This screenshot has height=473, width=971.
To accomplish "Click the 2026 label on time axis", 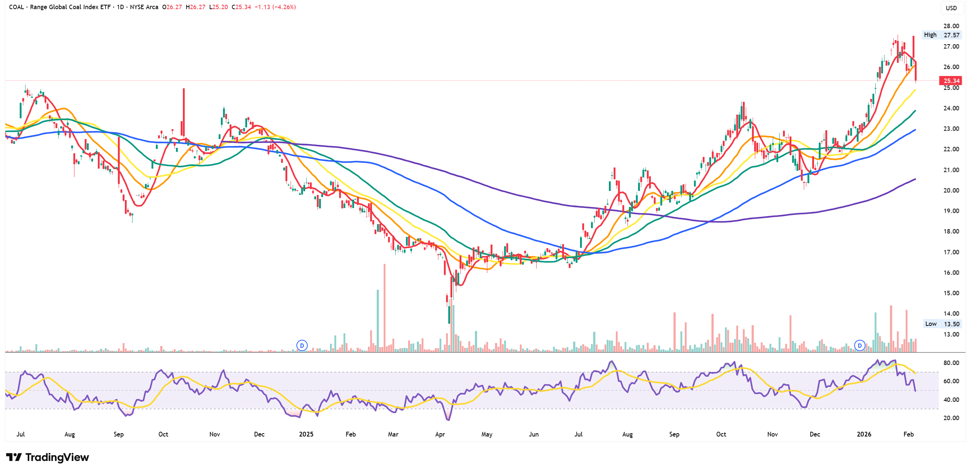I will pos(864,434).
